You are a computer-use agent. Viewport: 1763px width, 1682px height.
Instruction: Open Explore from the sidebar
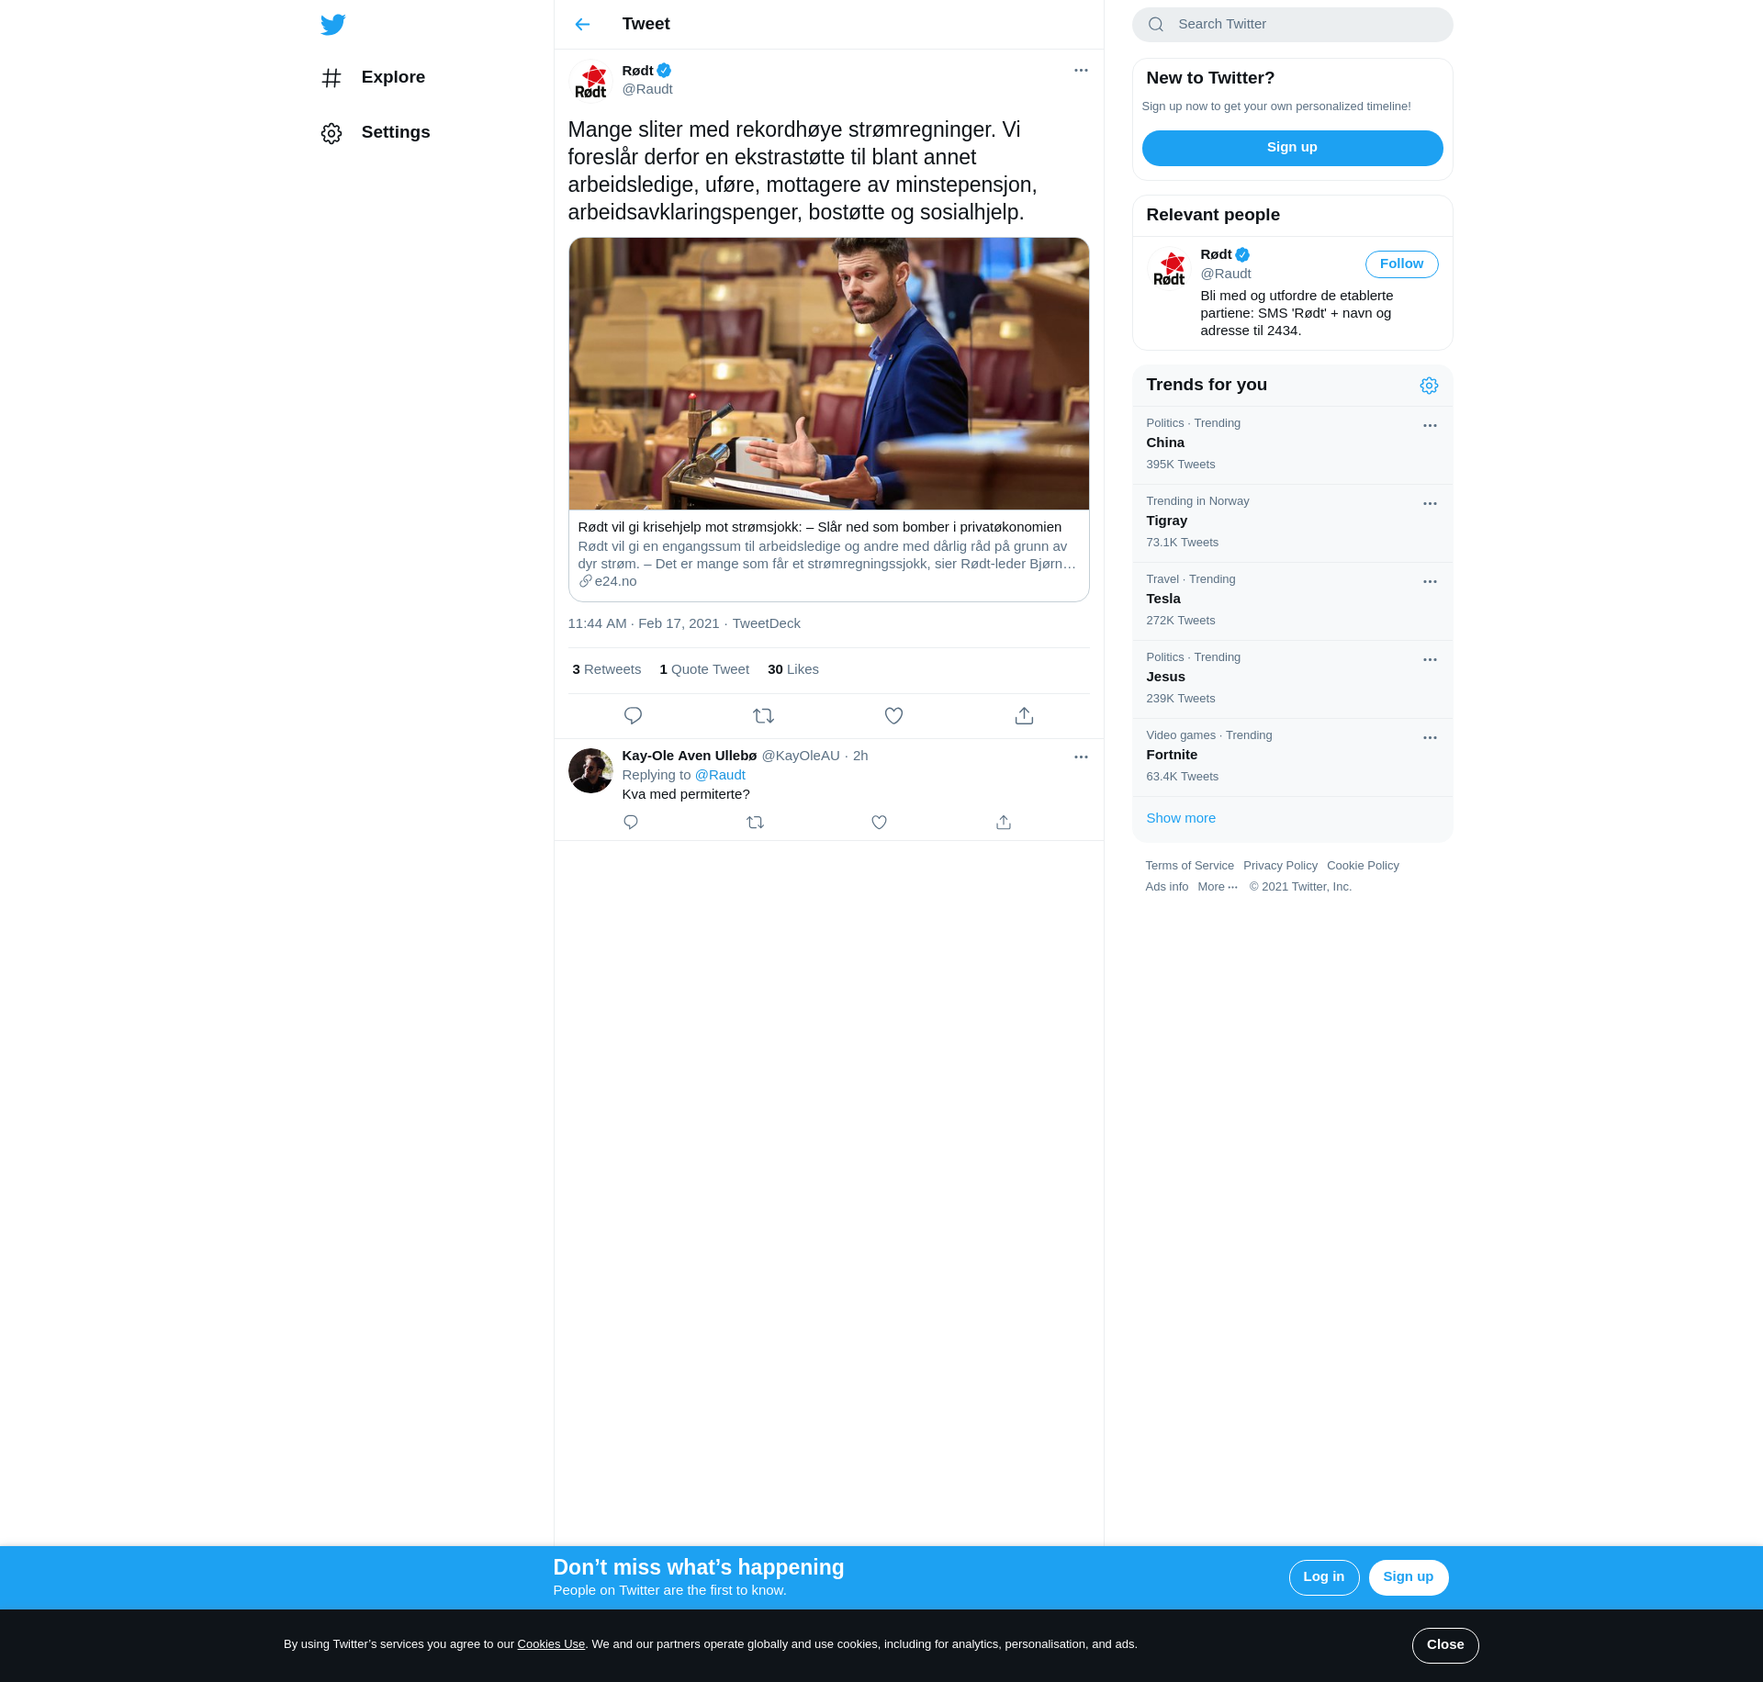pyautogui.click(x=373, y=78)
